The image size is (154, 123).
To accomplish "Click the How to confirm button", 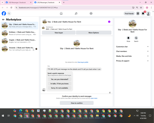I will [77, 103].
